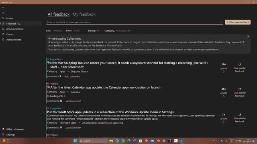
Task: Open the Category All Categories dropdown
Action: (123, 30)
